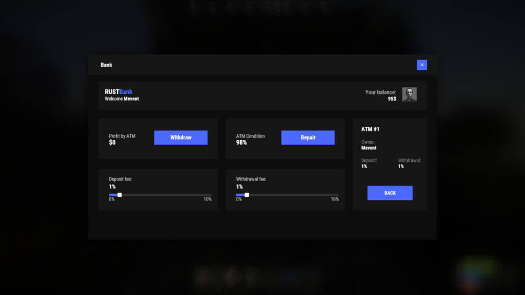Click the Bank title in the window header
This screenshot has width=525, height=295.
click(x=106, y=65)
